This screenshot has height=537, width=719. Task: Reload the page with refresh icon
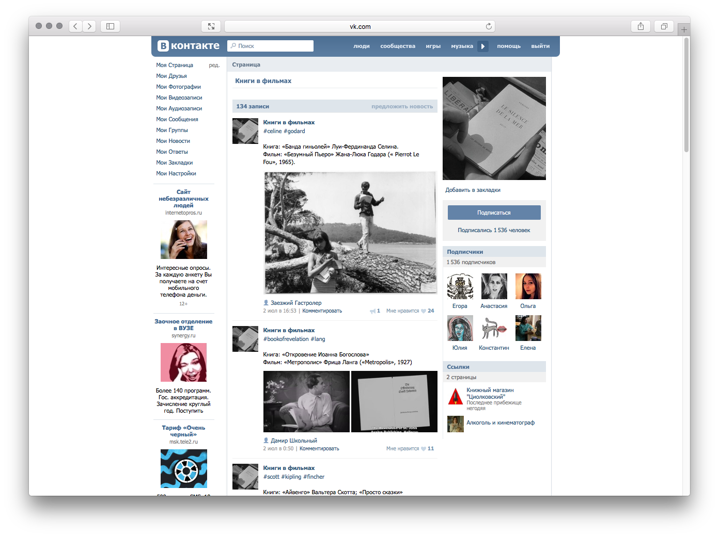[x=489, y=26]
